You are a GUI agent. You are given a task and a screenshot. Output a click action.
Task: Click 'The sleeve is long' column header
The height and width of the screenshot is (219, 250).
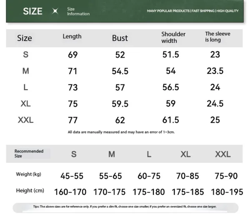point(217,37)
